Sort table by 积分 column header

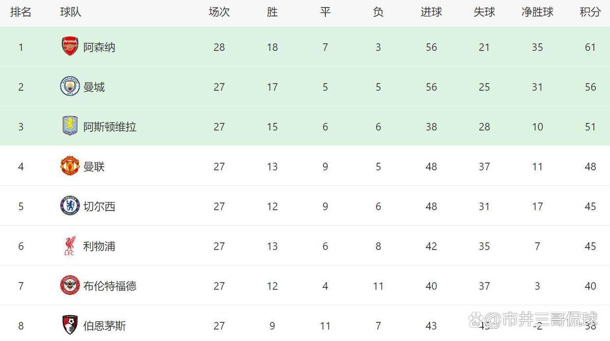[x=590, y=12]
